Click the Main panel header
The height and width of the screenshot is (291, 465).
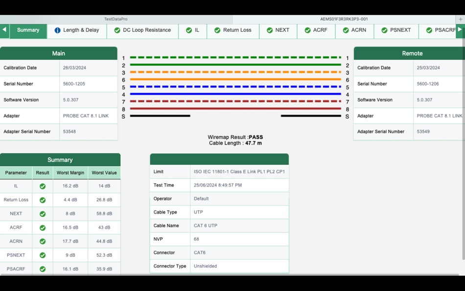59,53
